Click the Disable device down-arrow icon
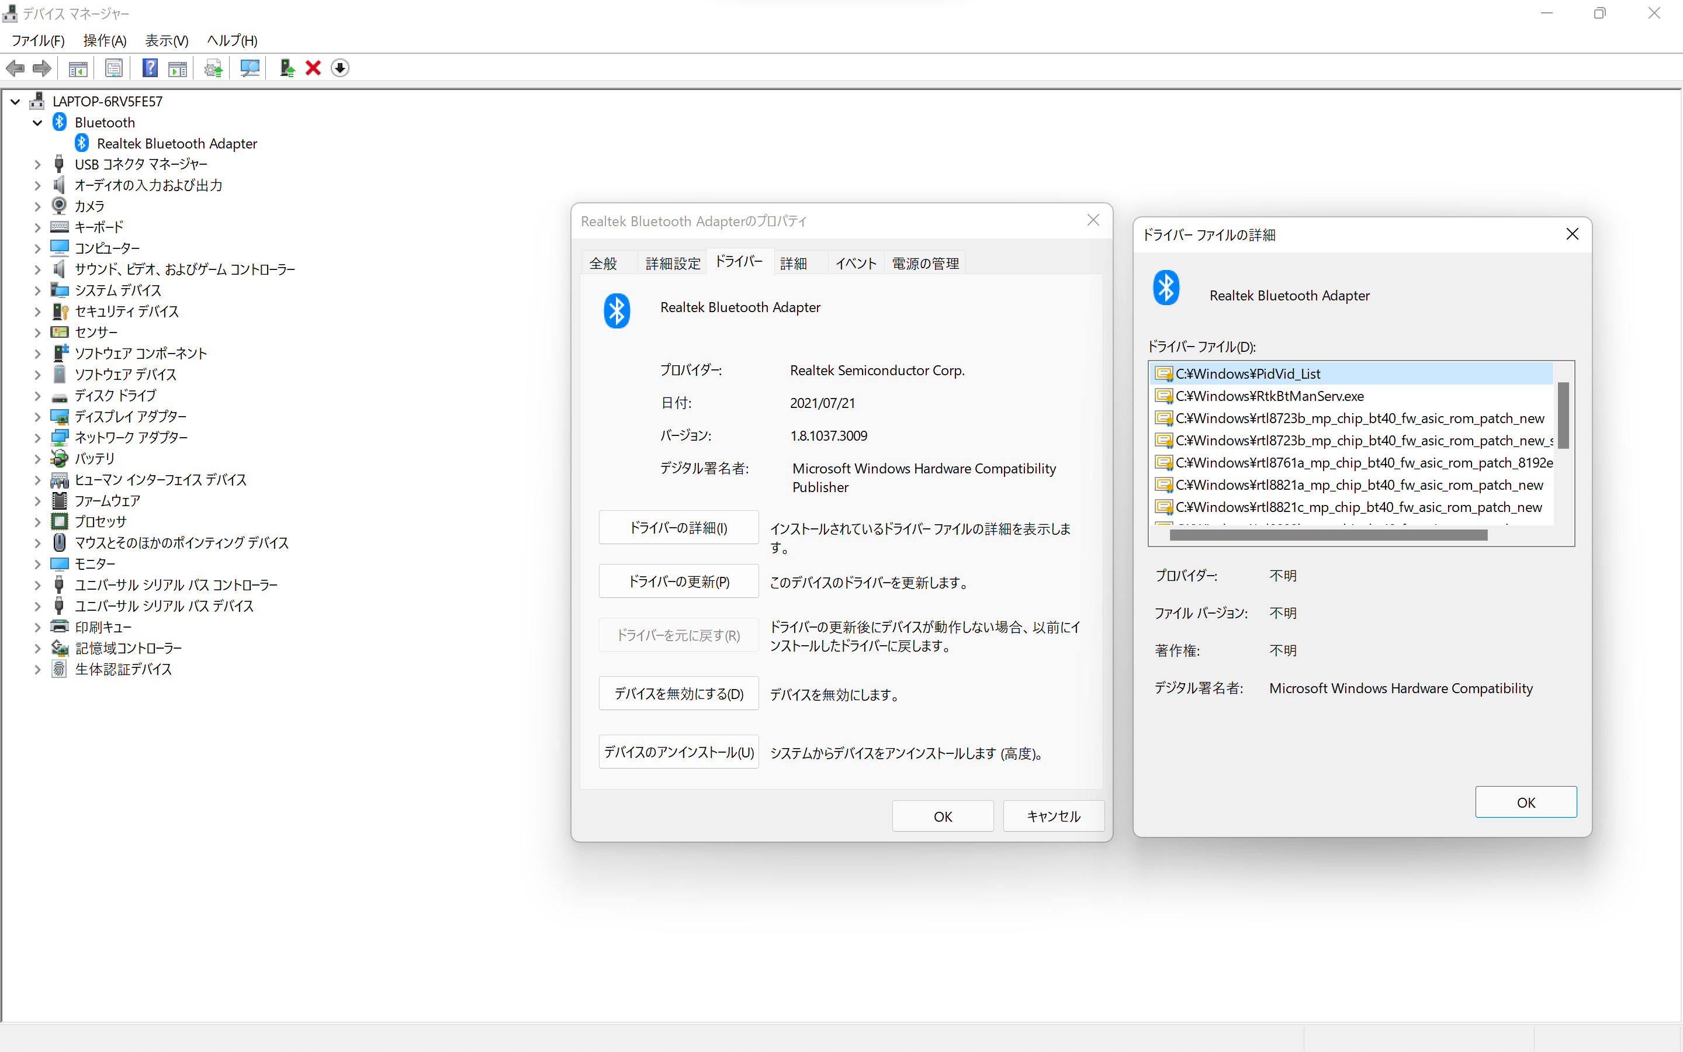Image resolution: width=1683 pixels, height=1052 pixels. 340,68
